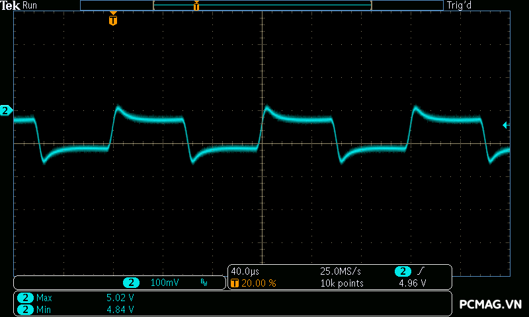
Task: Click the rising edge trigger slope icon
Action: [x=421, y=271]
